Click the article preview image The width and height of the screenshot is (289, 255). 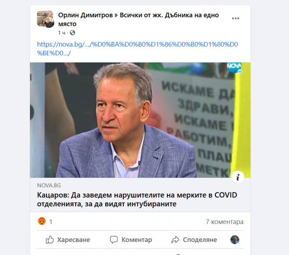click(140, 120)
